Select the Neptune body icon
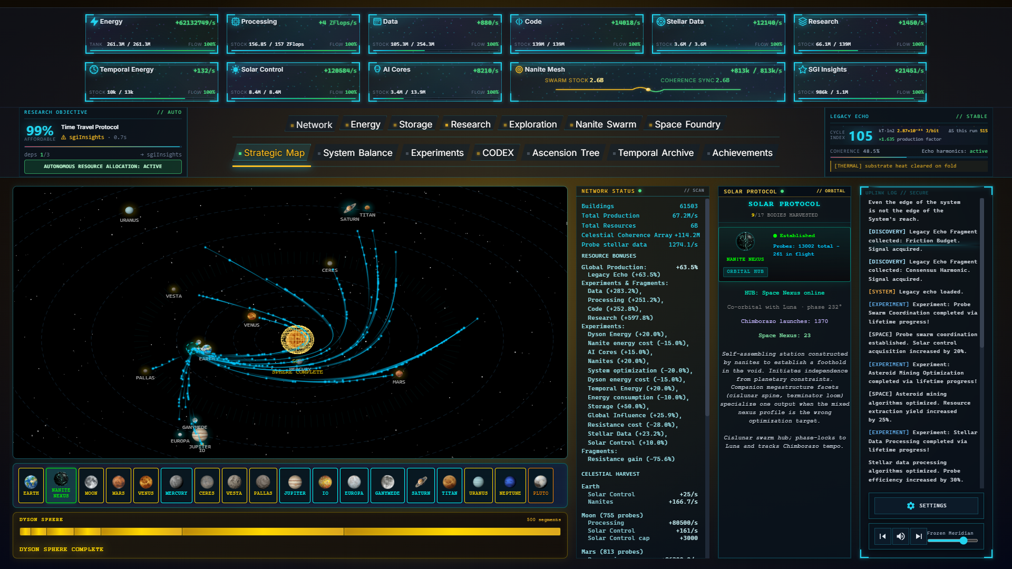Viewport: 1012px width, 569px height. pos(510,485)
